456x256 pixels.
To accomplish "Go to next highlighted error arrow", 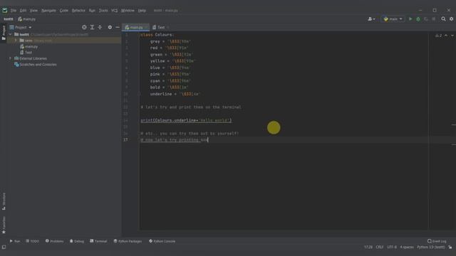I will (x=452, y=36).
